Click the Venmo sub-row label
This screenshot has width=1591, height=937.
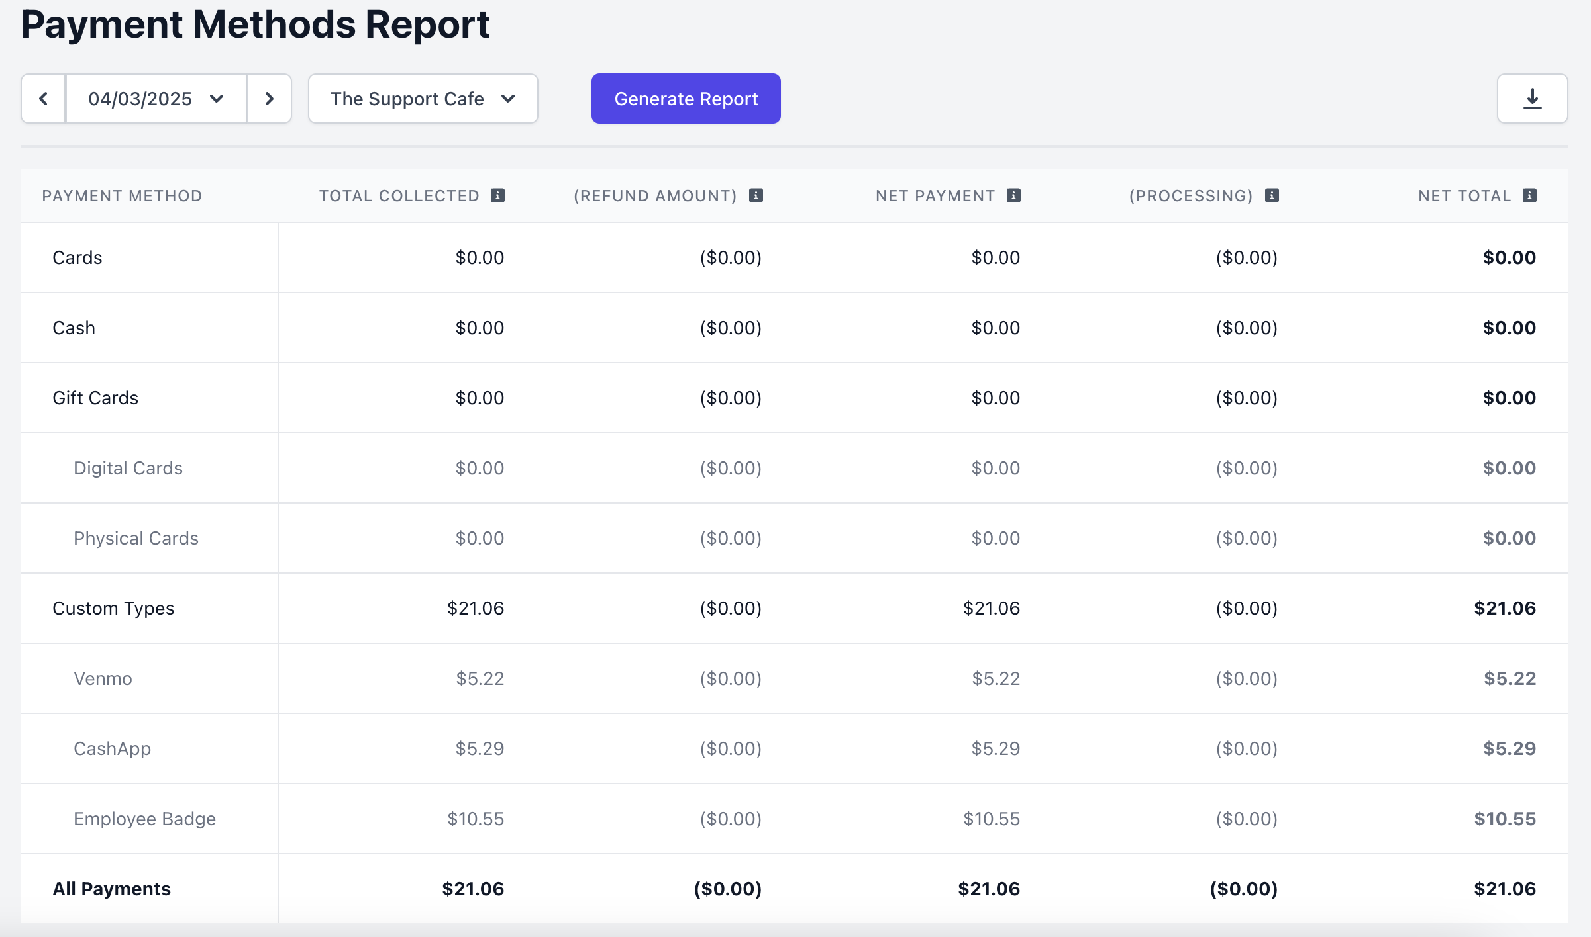(103, 678)
